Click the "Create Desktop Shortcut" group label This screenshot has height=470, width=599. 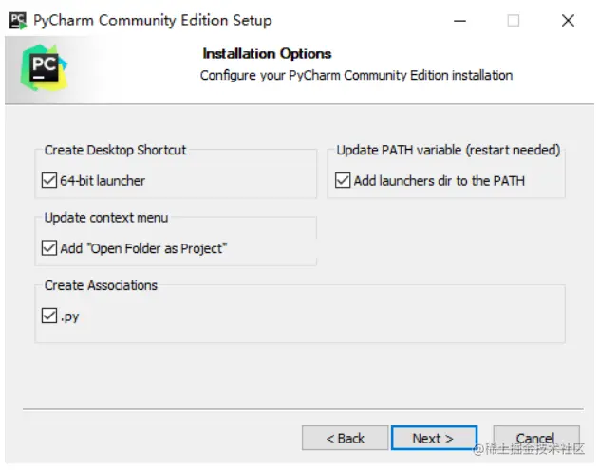[115, 150]
